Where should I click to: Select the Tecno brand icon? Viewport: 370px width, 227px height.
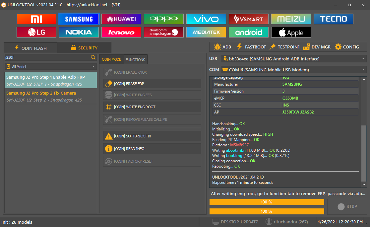point(334,19)
